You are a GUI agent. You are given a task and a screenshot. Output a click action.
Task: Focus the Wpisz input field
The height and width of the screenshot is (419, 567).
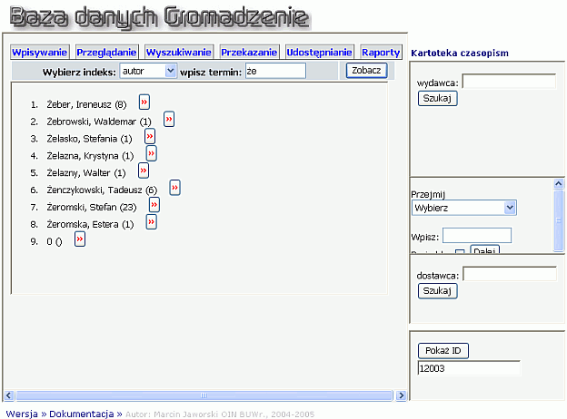coord(477,235)
